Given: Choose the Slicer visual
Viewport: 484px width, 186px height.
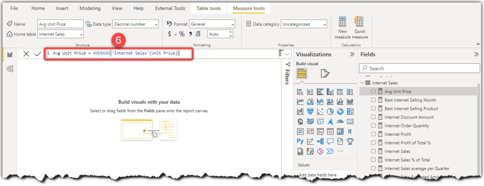Looking at the screenshot, I should [x=320, y=132].
